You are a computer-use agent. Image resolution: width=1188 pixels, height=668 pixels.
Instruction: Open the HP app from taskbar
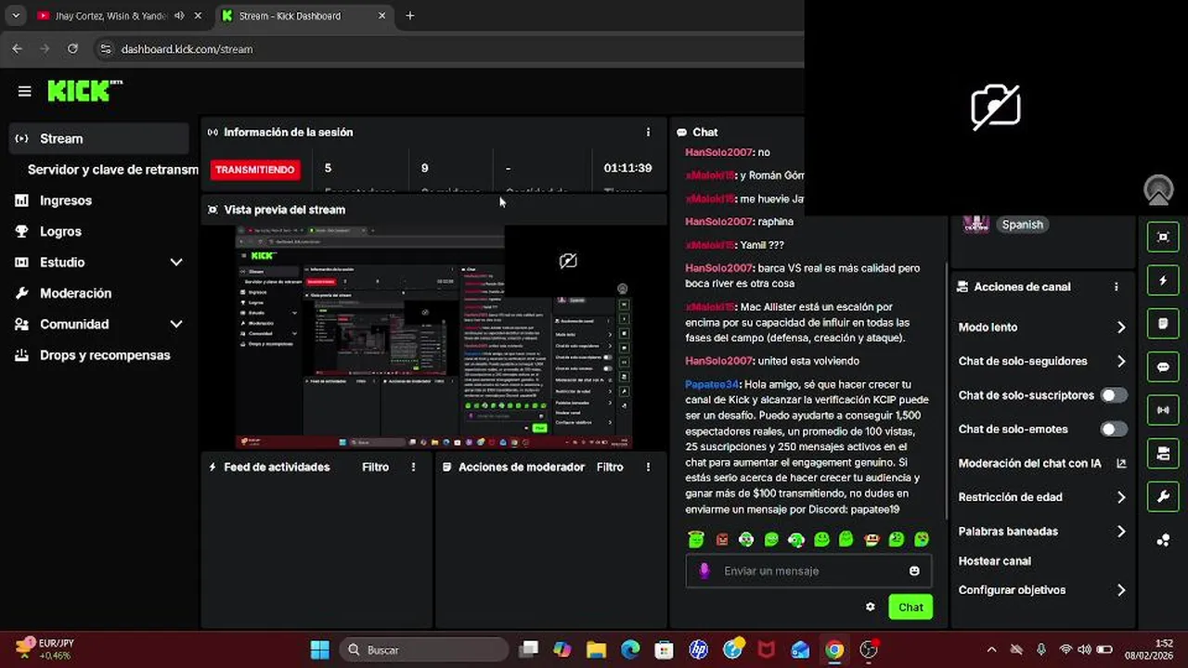699,649
